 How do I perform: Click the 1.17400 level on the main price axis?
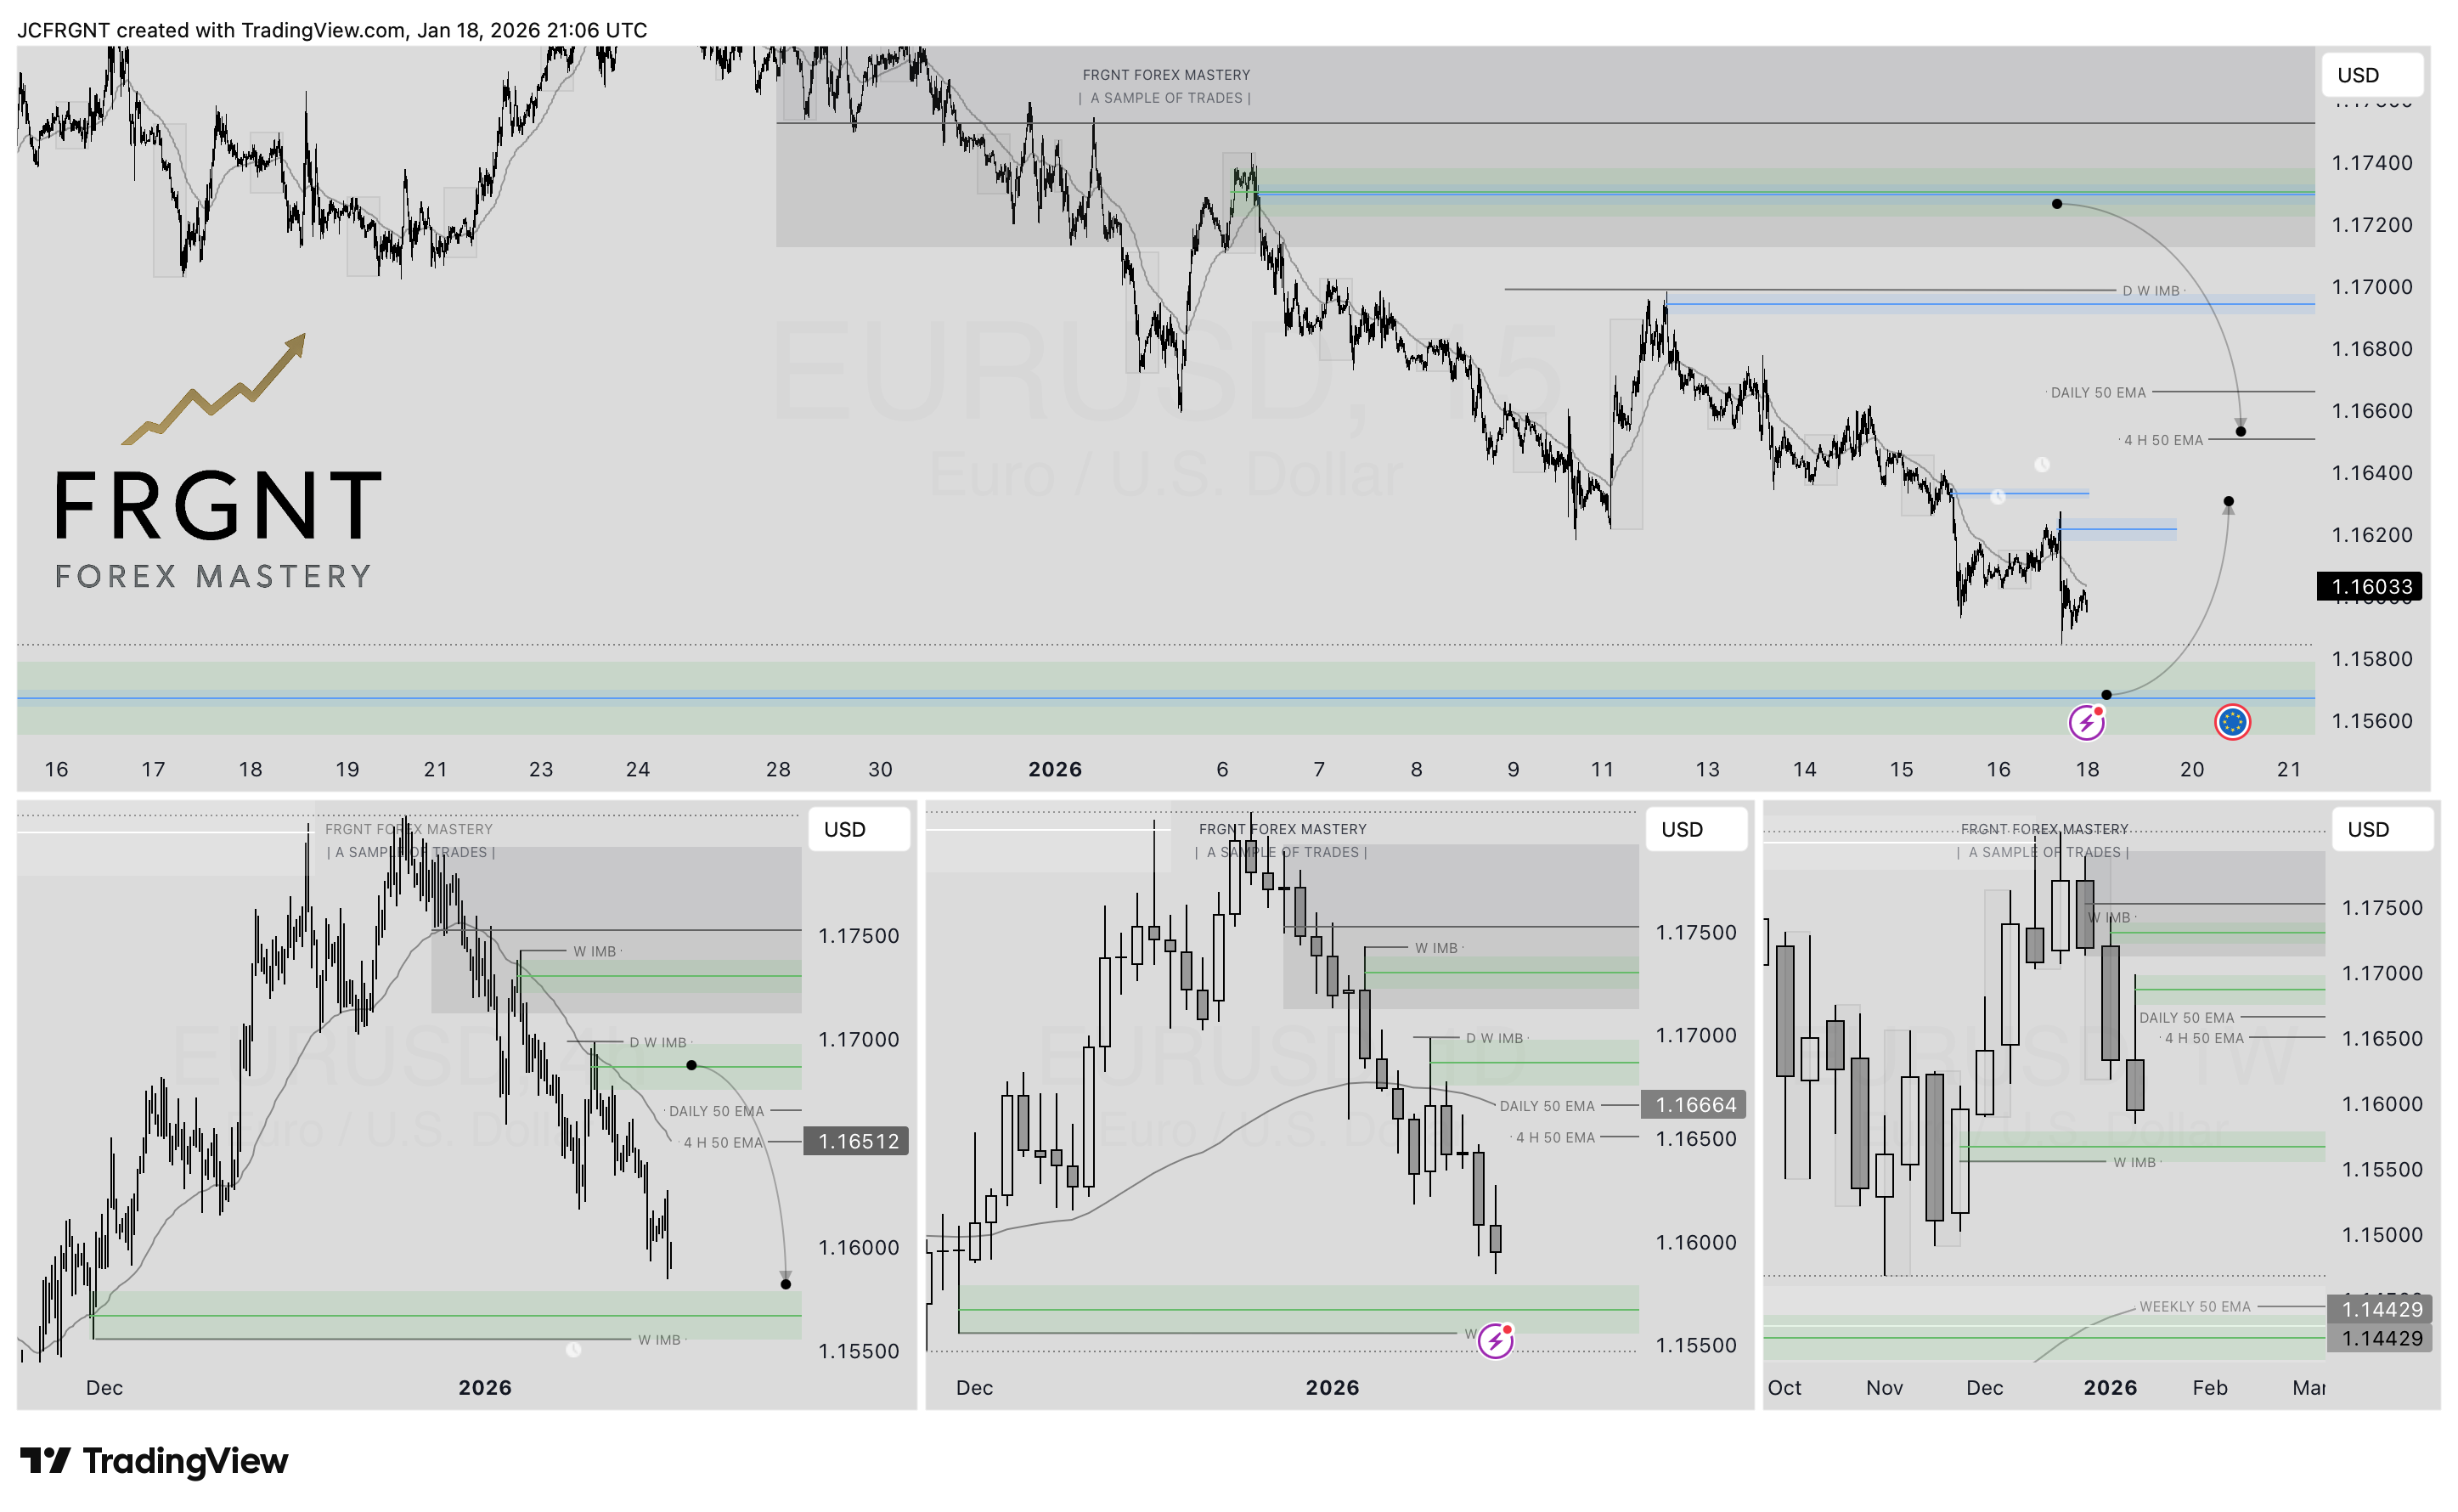pos(2371,163)
